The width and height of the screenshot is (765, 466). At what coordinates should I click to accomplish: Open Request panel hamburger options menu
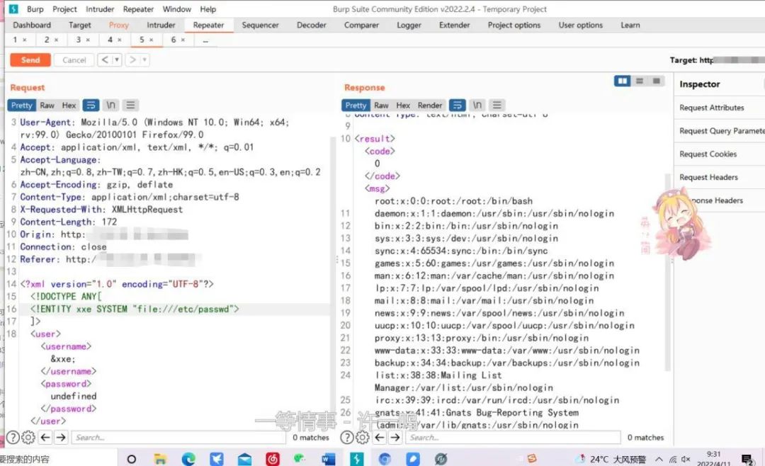130,105
